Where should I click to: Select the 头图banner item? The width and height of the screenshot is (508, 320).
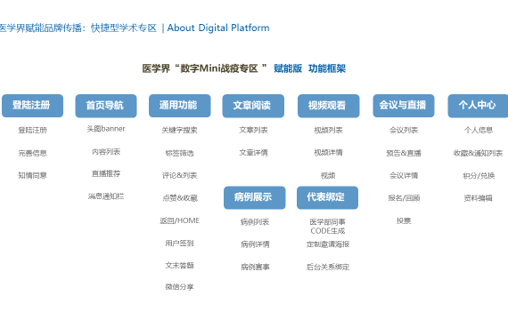(x=106, y=129)
